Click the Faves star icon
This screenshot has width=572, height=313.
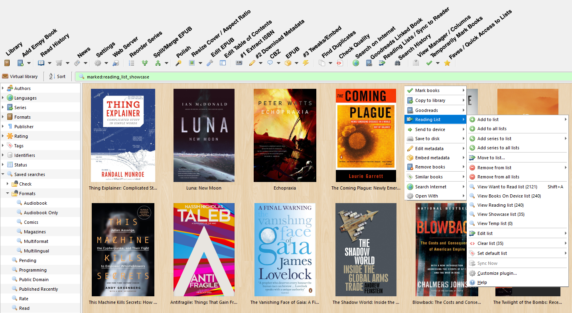[x=447, y=63]
